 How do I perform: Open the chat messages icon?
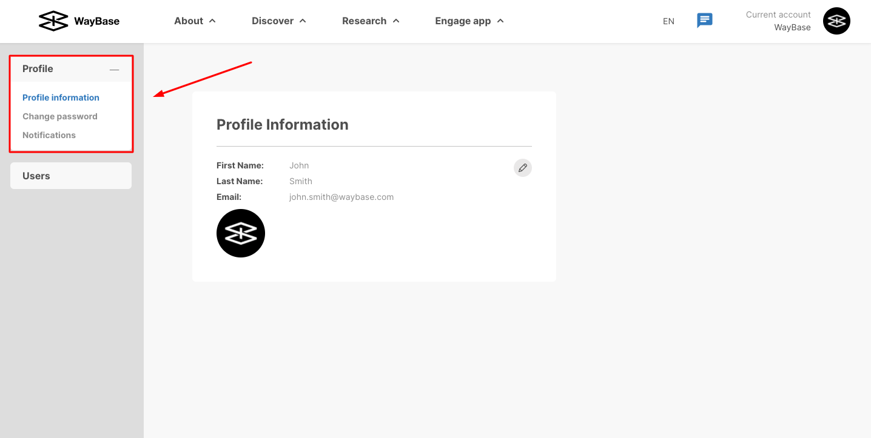pos(704,21)
